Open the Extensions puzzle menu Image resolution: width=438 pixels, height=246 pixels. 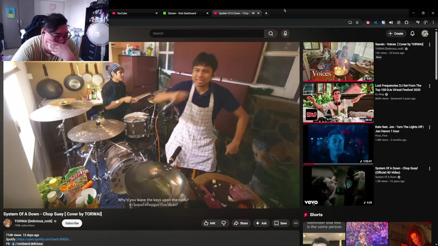coord(407,23)
